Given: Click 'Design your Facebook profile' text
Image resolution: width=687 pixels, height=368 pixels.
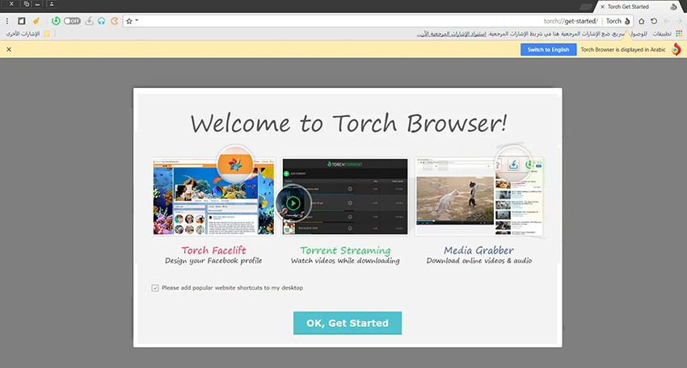Looking at the screenshot, I should pos(213,261).
